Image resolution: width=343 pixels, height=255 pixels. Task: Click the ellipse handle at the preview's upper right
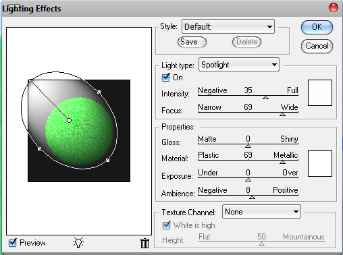pos(99,92)
